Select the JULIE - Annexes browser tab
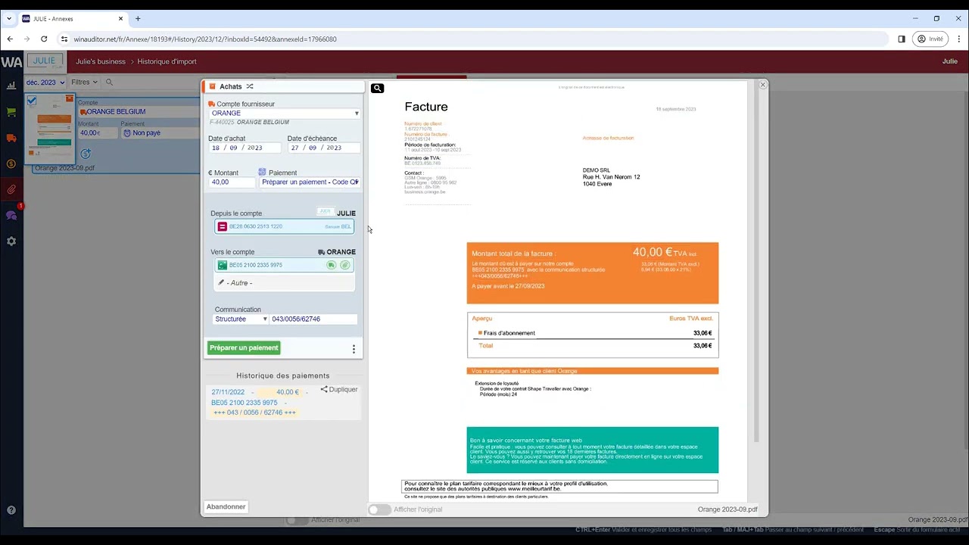969x545 pixels. 72,18
